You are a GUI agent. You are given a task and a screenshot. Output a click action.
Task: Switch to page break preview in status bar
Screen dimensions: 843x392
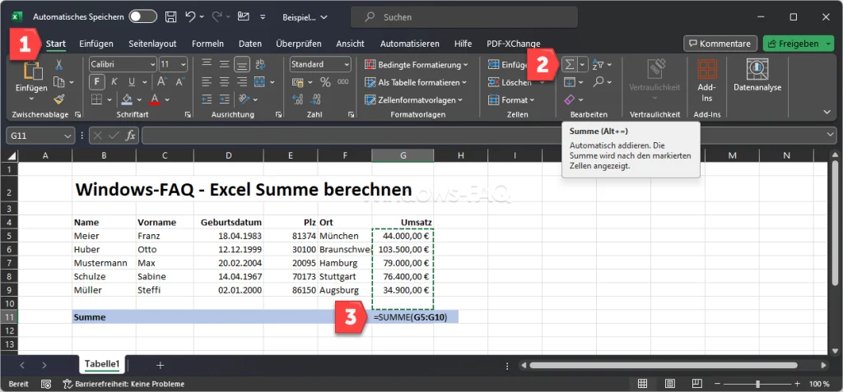coord(696,384)
